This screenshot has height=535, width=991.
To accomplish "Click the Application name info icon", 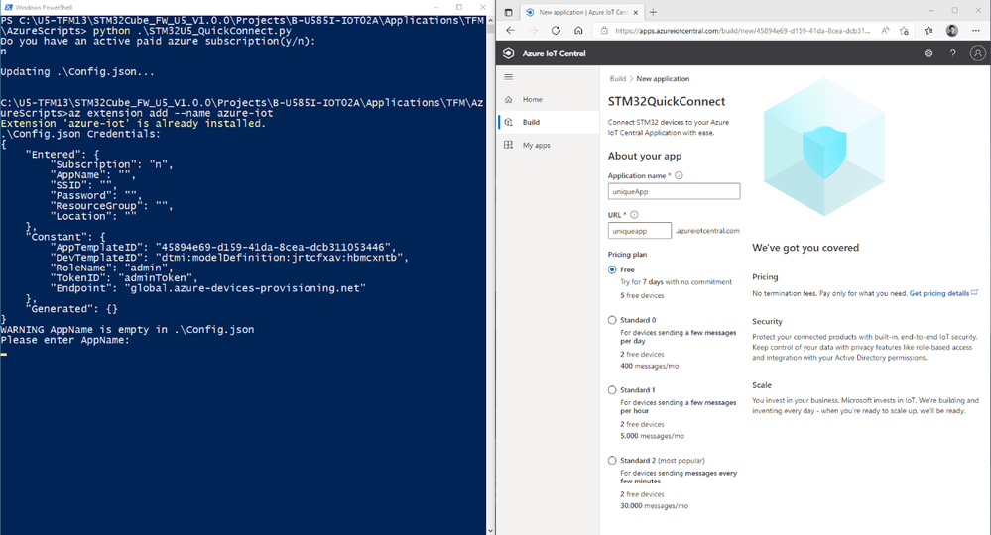I will point(679,175).
